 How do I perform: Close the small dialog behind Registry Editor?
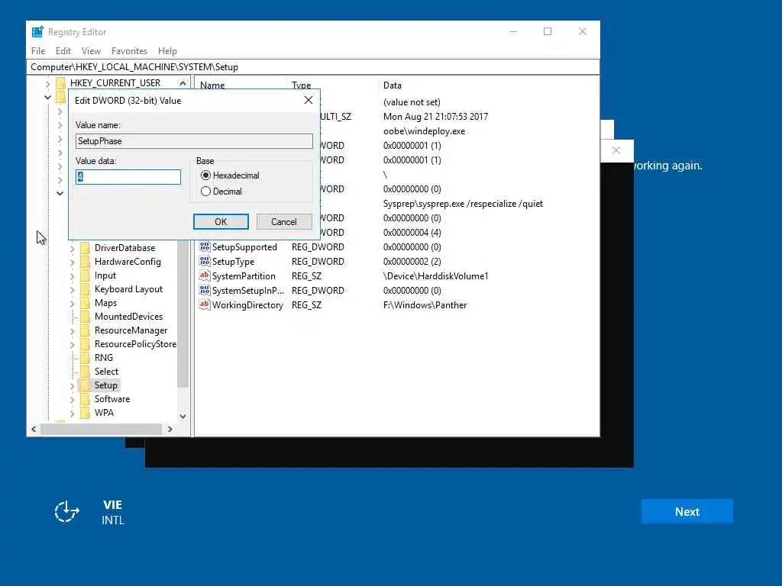616,150
